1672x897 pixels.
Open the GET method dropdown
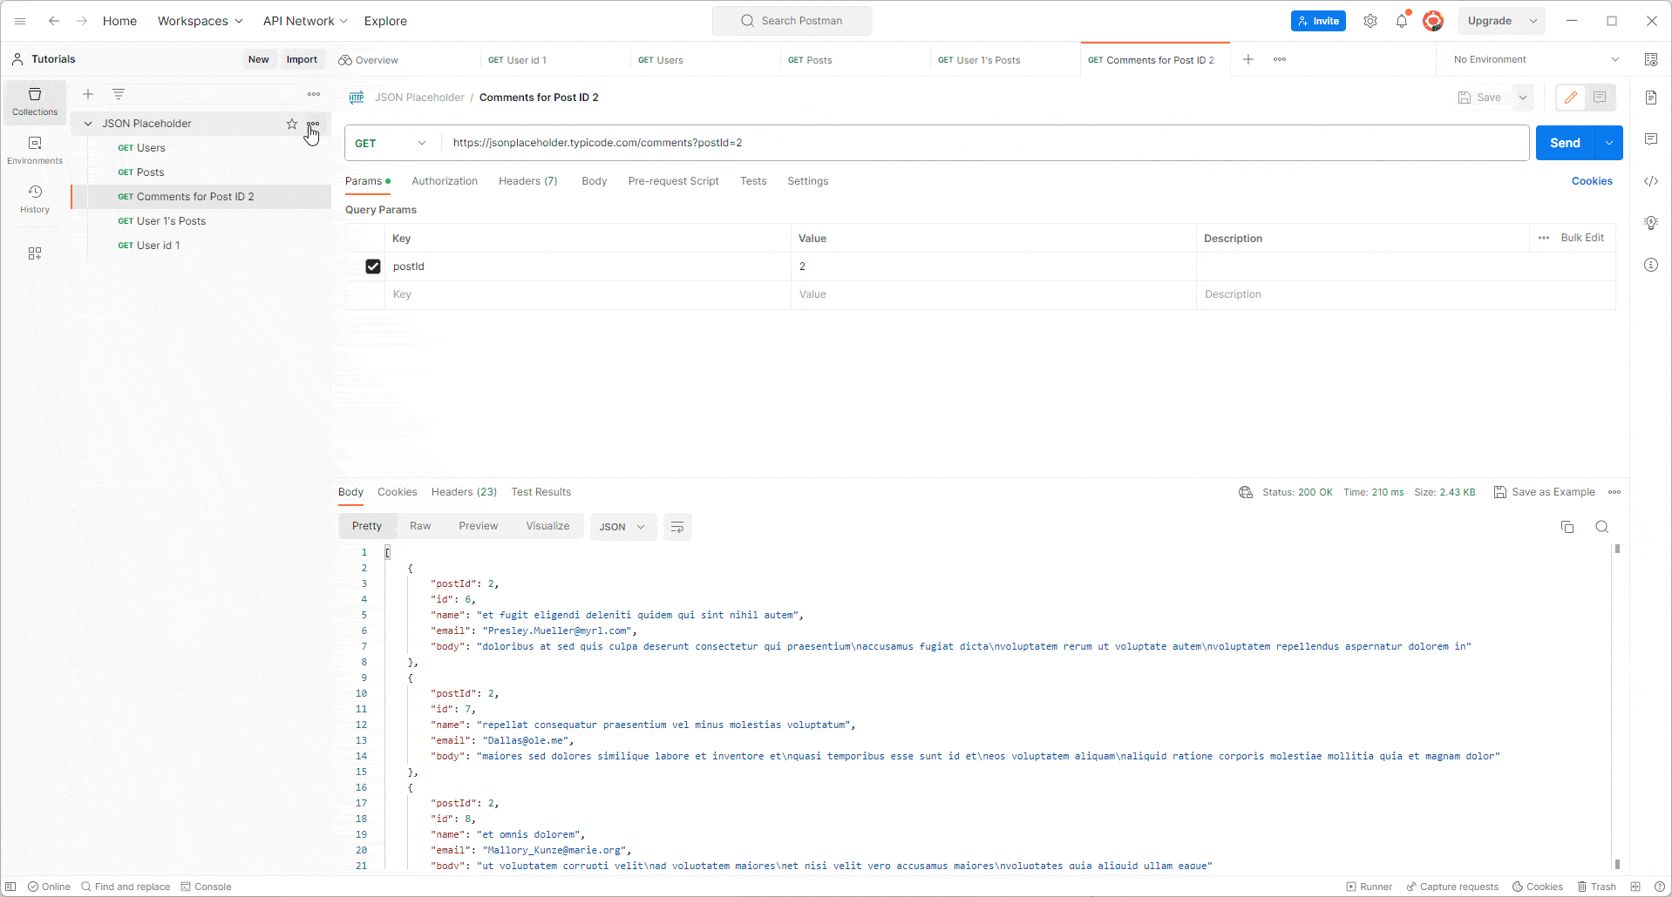tap(391, 143)
